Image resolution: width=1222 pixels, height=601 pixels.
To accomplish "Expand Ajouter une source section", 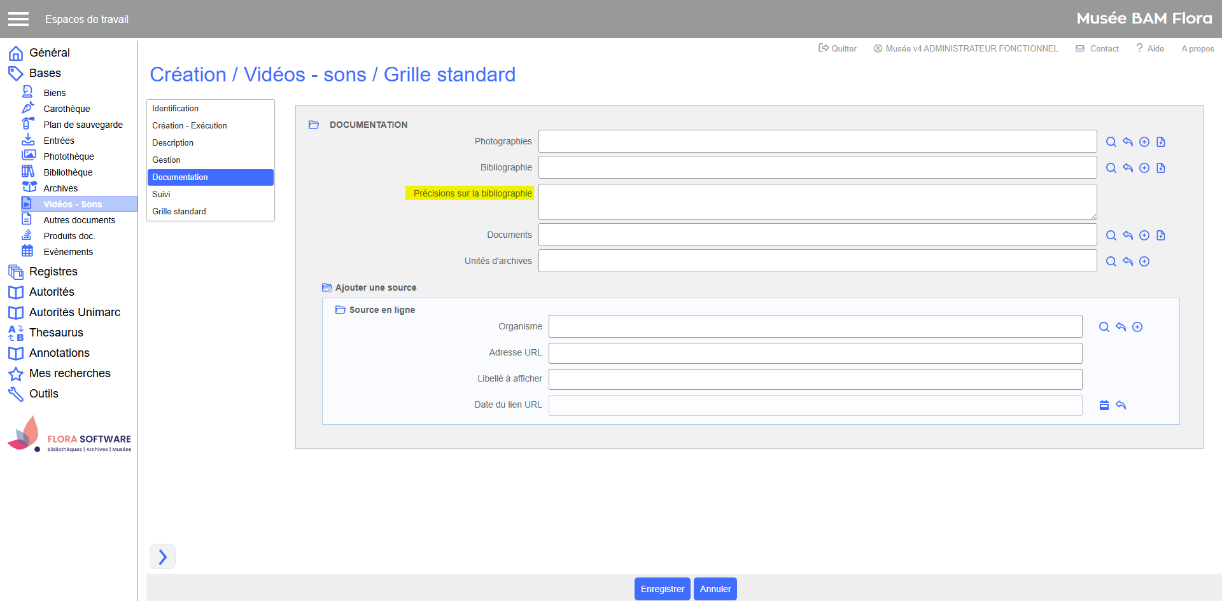I will [x=327, y=287].
